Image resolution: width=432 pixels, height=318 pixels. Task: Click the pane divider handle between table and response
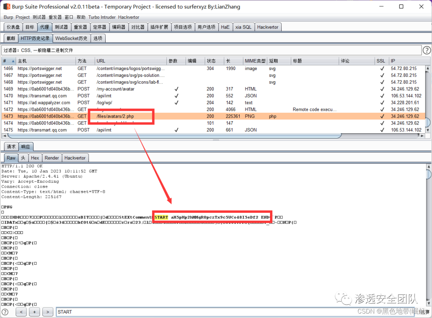[x=216, y=140]
